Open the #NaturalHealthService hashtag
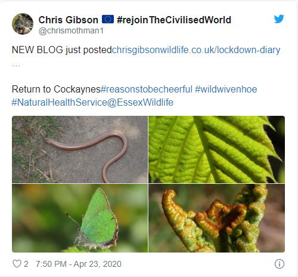Image resolution: width=298 pixels, height=277 pixels. tap(60, 102)
